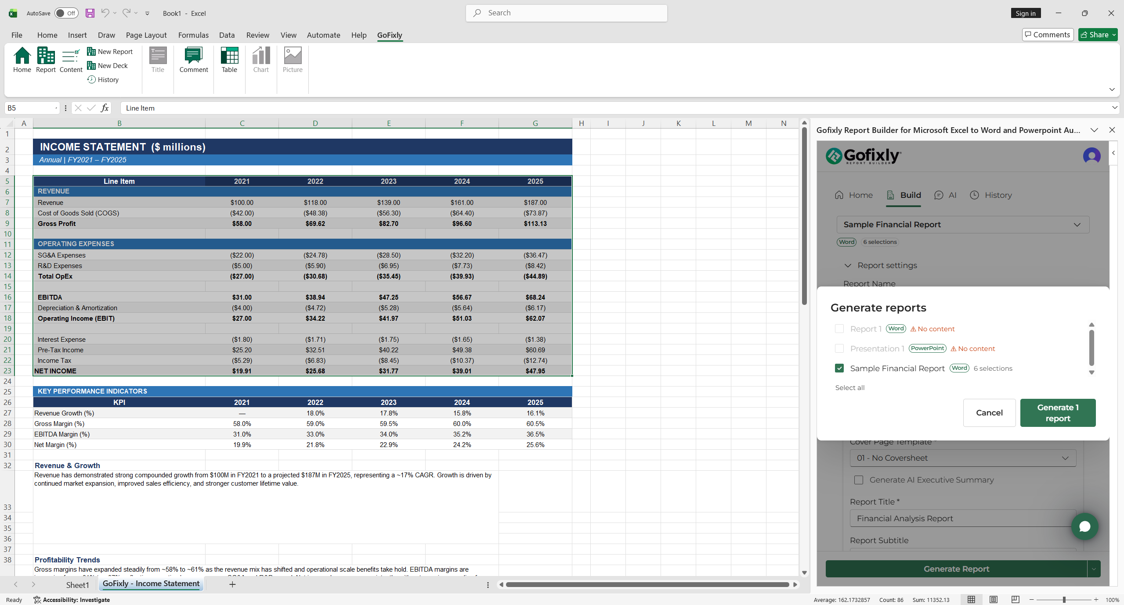The image size is (1124, 605).
Task: Open the user profile avatar in Gofixly
Action: click(x=1091, y=156)
